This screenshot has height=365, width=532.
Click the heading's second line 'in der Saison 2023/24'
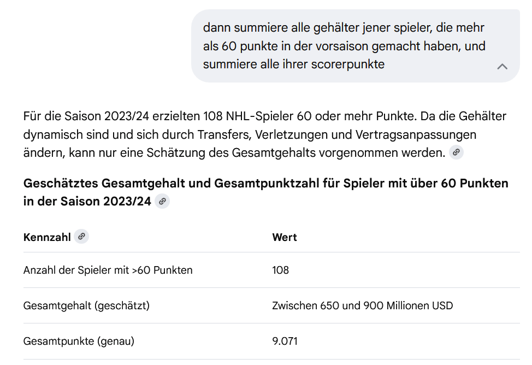pos(87,201)
